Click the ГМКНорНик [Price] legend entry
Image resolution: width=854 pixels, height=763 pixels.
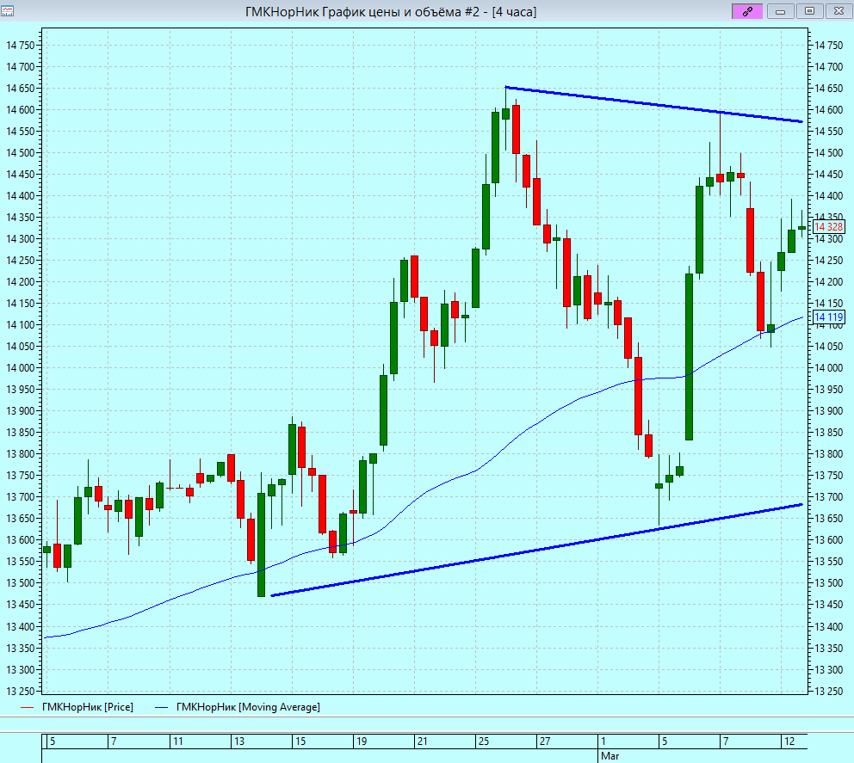click(x=77, y=707)
